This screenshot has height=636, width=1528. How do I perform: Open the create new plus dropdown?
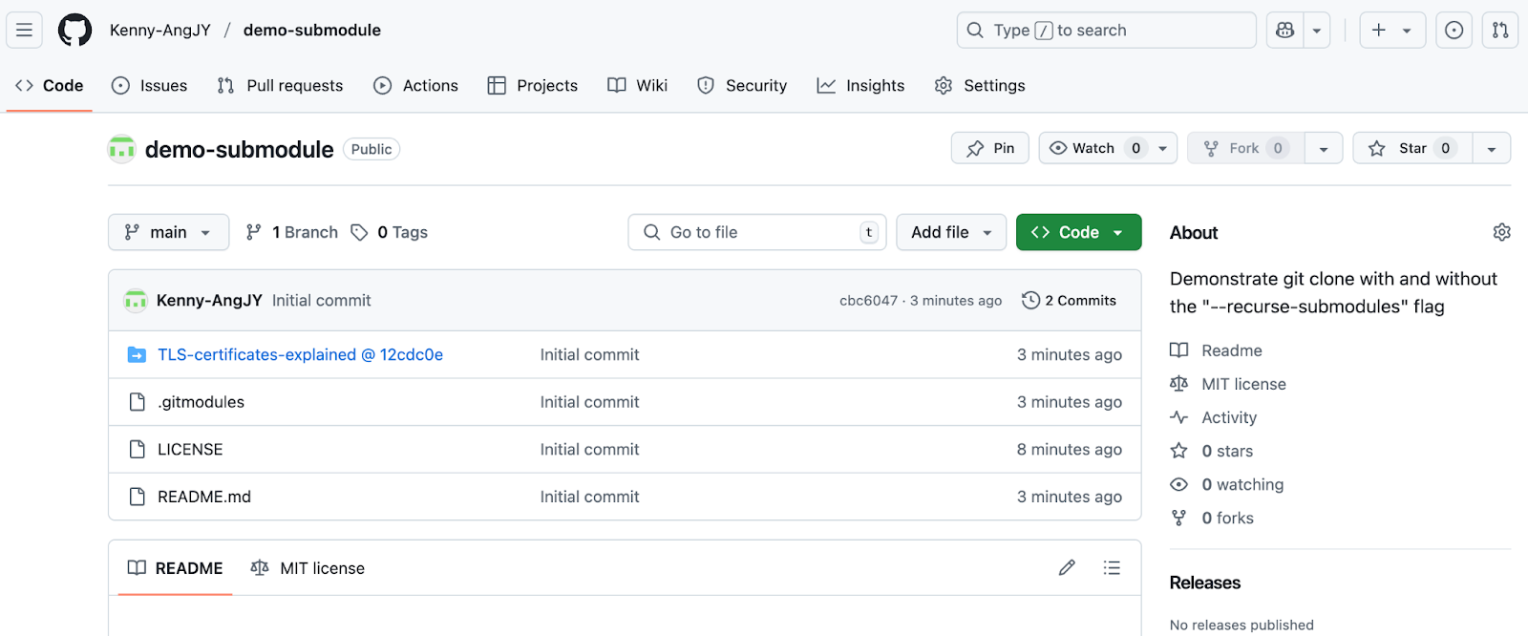pos(1392,31)
